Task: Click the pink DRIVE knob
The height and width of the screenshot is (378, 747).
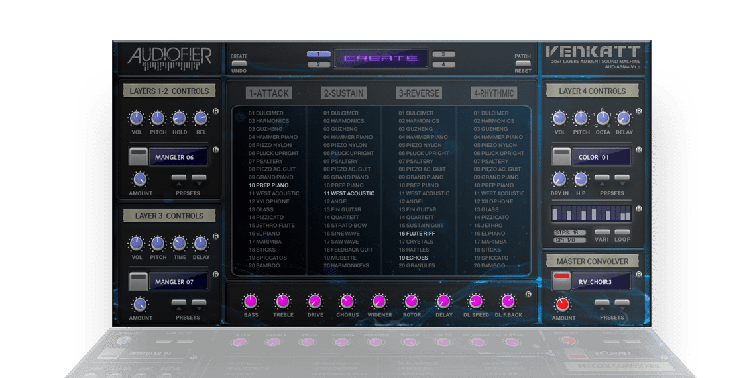Action: click(x=315, y=301)
